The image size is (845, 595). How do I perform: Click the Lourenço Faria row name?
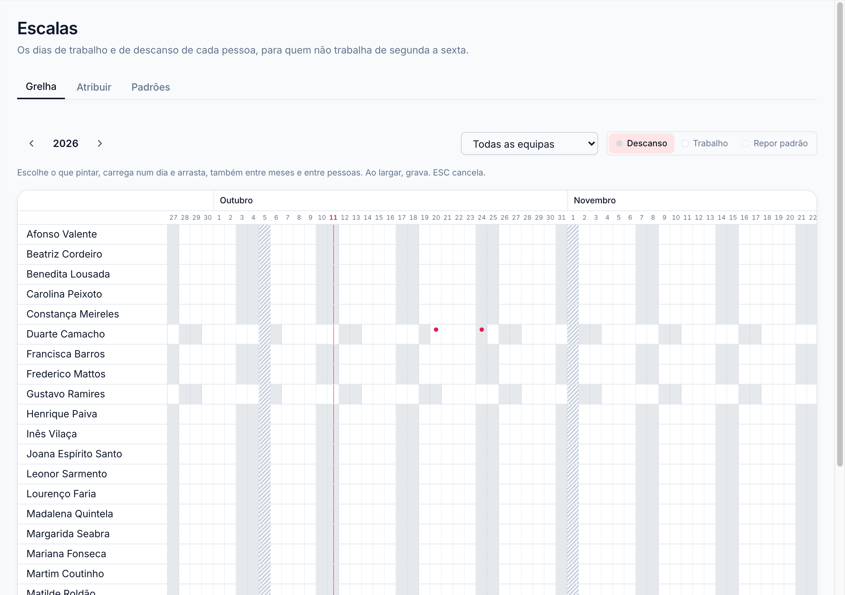[x=61, y=494]
